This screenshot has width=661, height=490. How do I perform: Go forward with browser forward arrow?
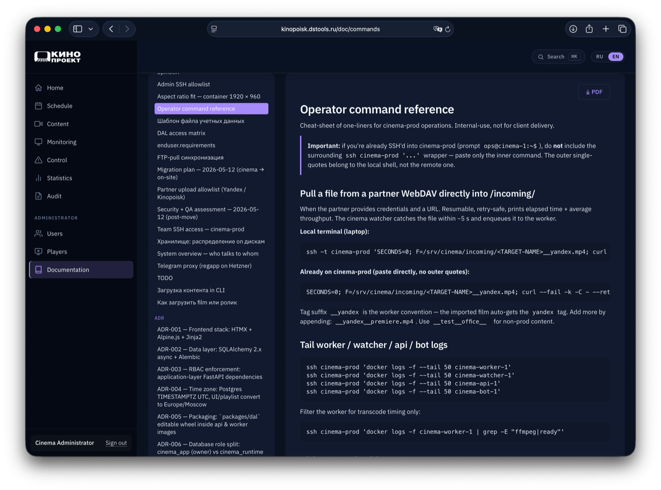127,29
